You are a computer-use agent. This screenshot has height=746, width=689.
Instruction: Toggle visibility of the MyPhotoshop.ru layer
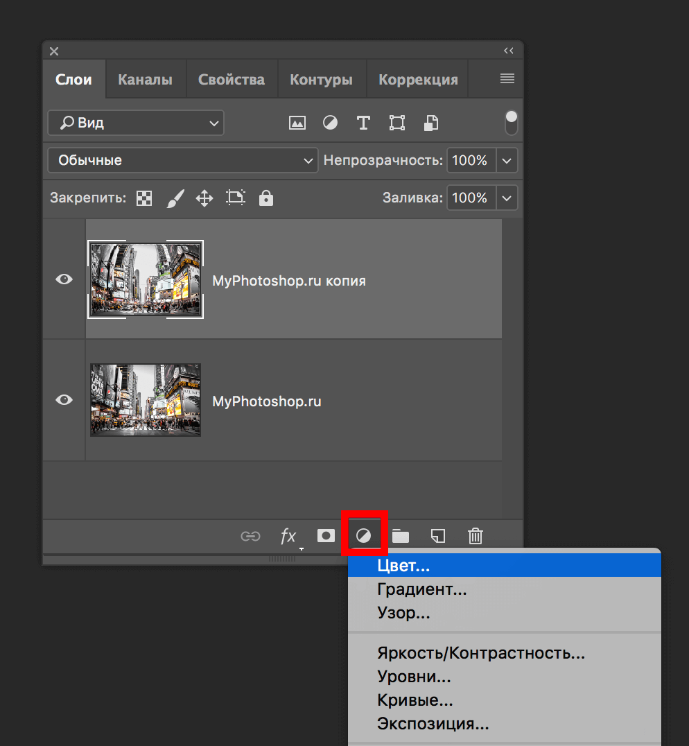point(64,400)
